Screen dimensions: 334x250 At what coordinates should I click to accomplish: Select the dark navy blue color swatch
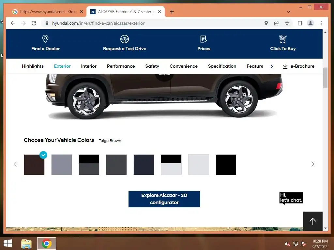144,164
